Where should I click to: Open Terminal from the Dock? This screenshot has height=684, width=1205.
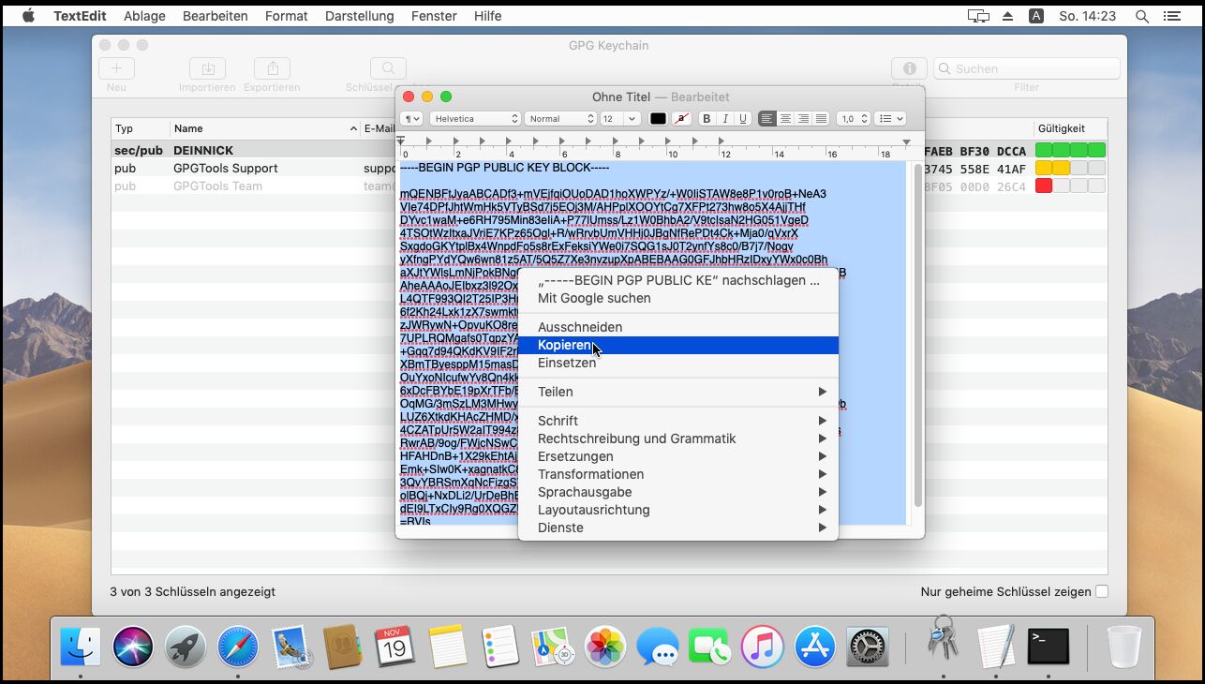(1048, 647)
